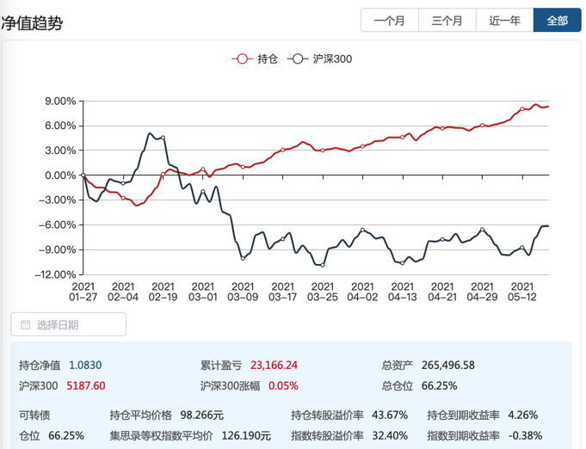Click 沪深300 data point at 03-09
Viewport: 586px width, 449px height.
point(243,259)
